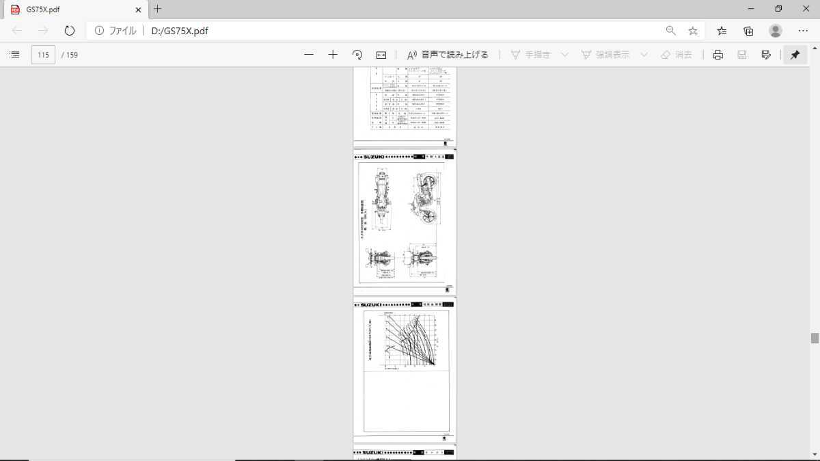
Task: Expand the 手描き options chevron
Action: 564,55
